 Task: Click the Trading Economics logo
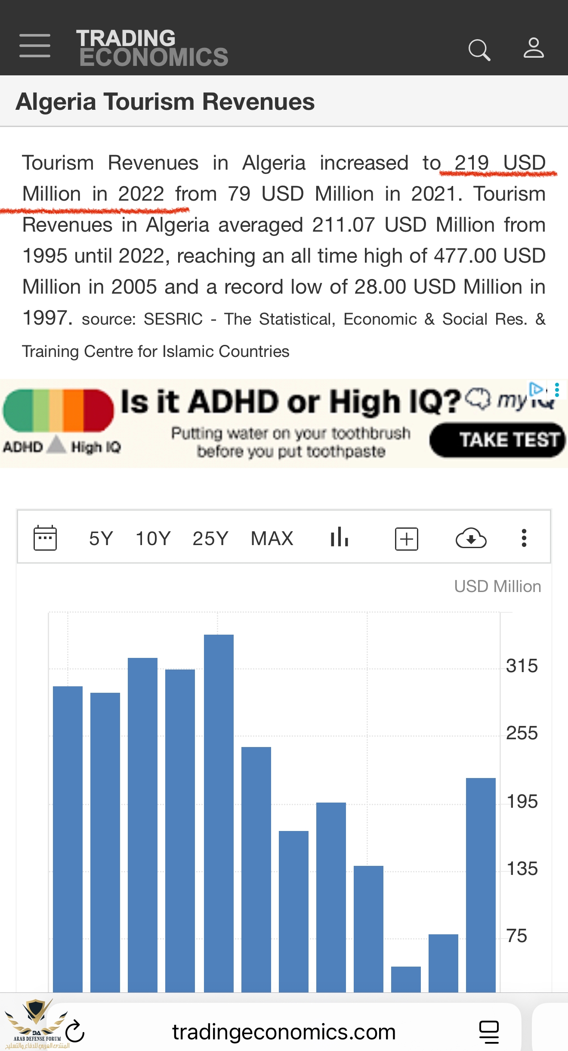pos(152,48)
